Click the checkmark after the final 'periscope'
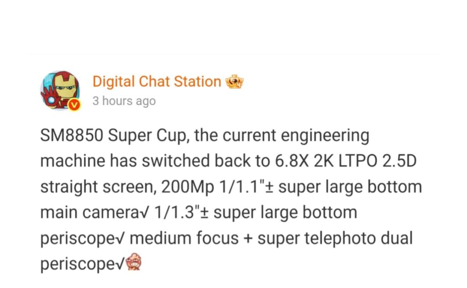Viewport: 467px width, 288px height. pyautogui.click(x=120, y=264)
